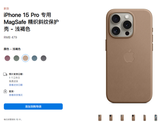The image size is (168, 122).
Task: Show the angled side-view thumbnail
Action: 145,118
